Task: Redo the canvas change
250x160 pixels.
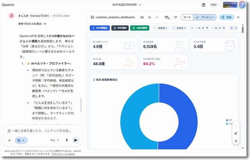Action: [157, 17]
